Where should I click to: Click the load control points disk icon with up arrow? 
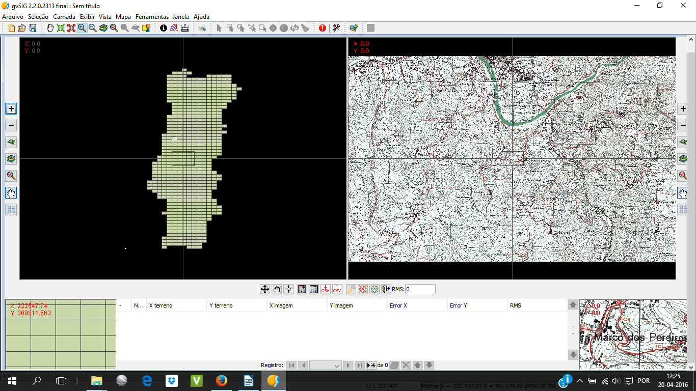tap(314, 289)
